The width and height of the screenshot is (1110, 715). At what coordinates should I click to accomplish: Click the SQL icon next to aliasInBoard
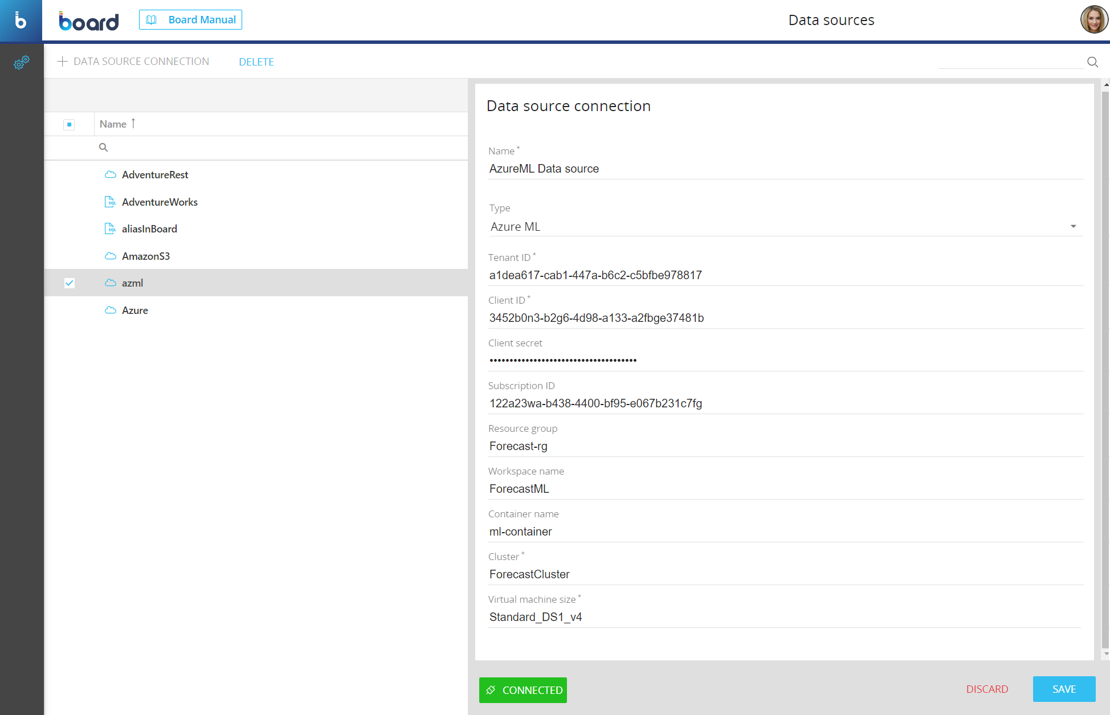pos(110,228)
